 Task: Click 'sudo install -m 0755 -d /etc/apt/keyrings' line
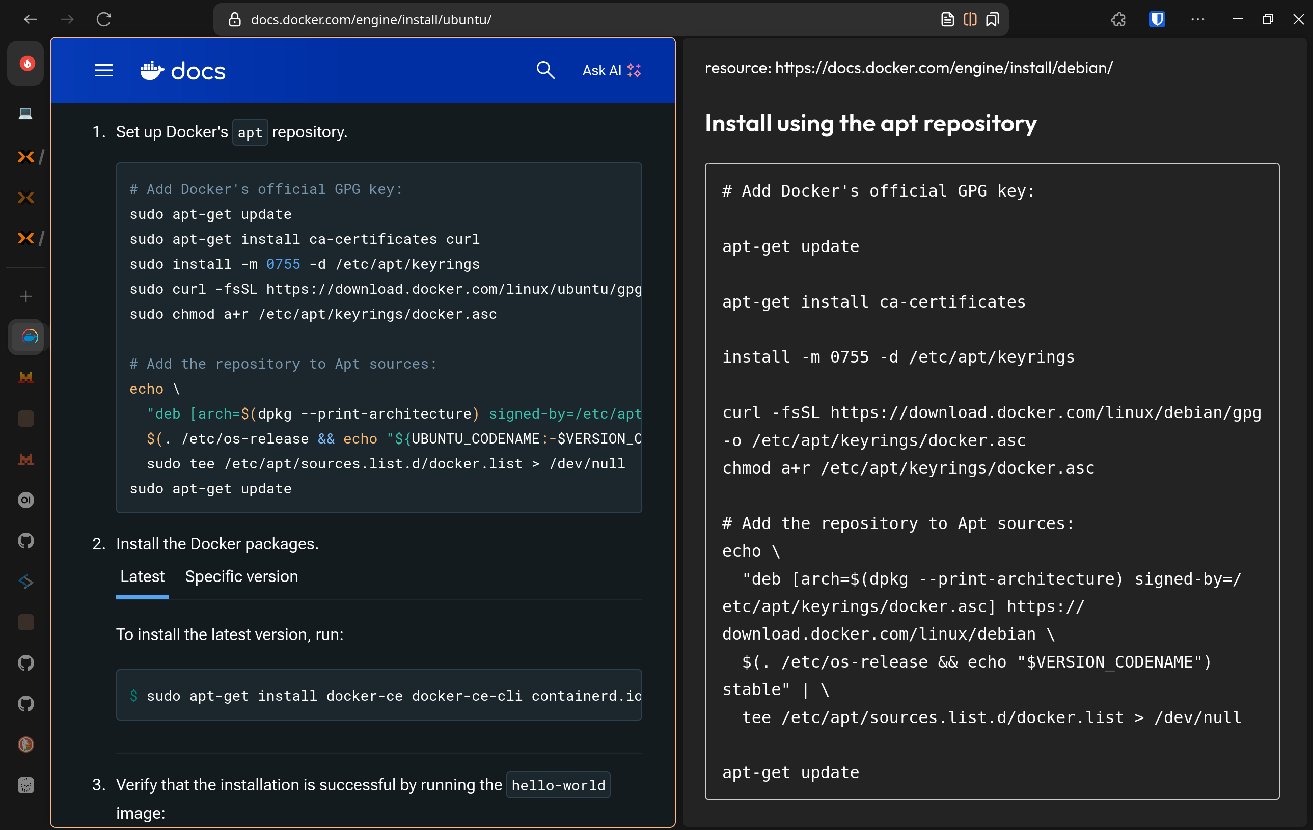coord(305,264)
